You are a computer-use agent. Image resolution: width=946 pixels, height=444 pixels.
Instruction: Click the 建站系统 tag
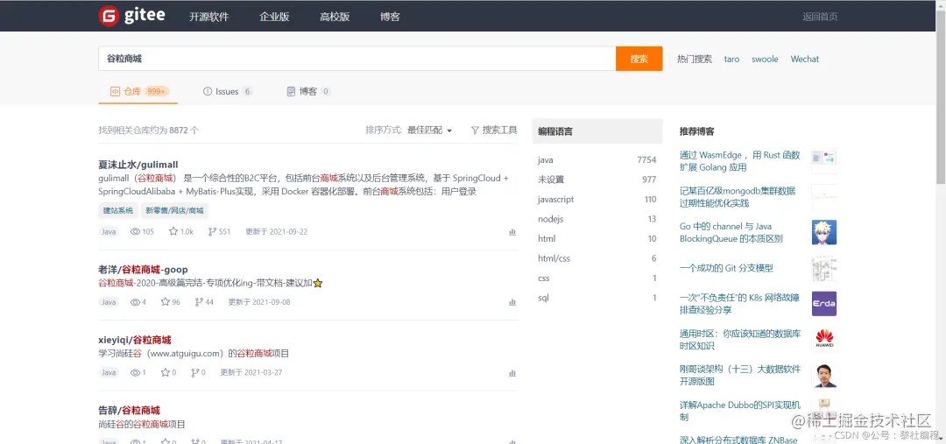[118, 210]
